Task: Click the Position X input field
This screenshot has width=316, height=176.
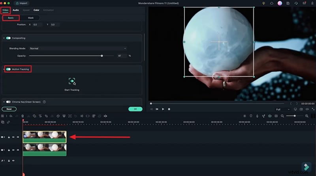Action: click(37, 25)
